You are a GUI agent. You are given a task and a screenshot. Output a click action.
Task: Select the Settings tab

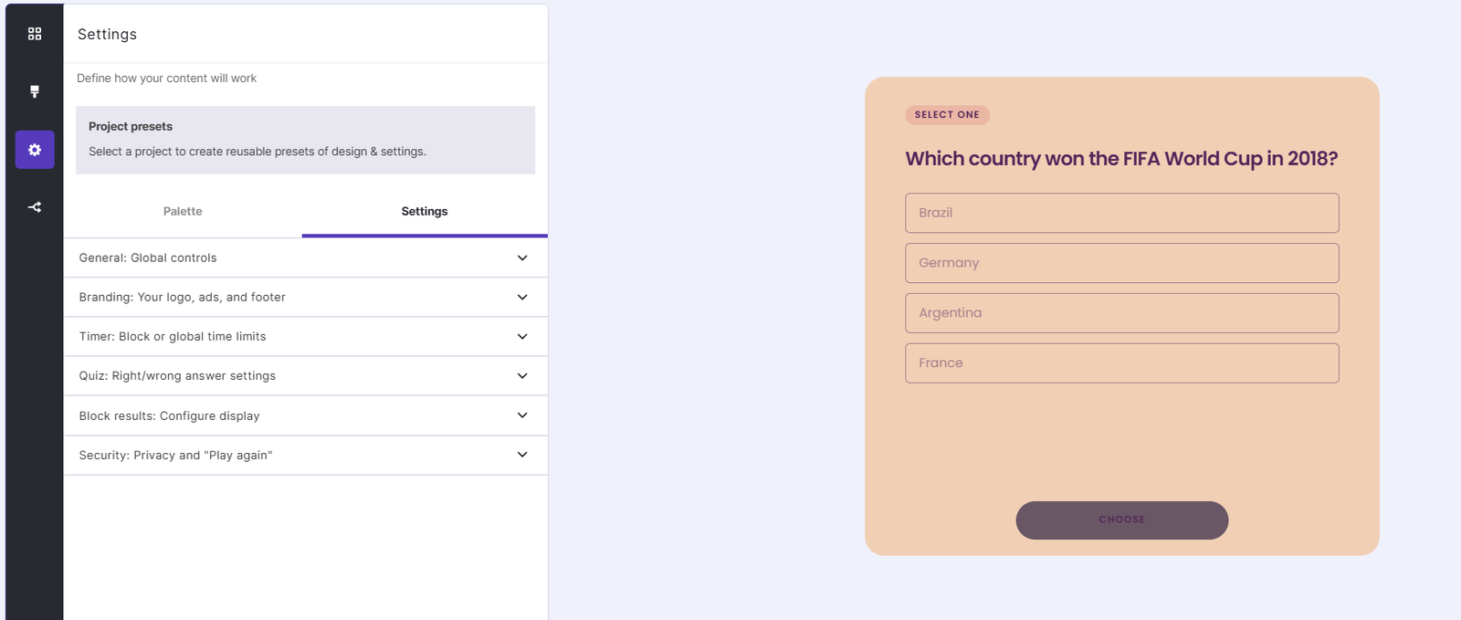424,211
